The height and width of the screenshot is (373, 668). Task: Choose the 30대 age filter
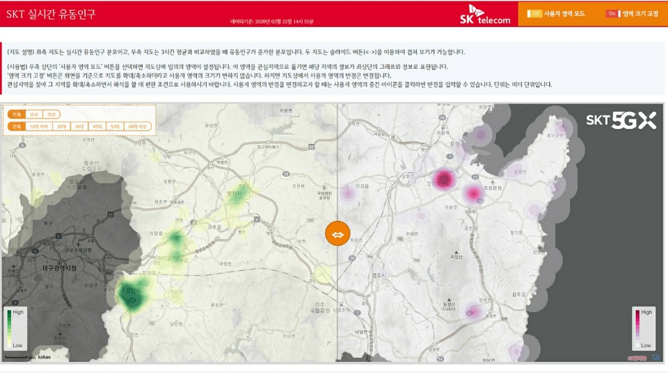pyautogui.click(x=79, y=126)
